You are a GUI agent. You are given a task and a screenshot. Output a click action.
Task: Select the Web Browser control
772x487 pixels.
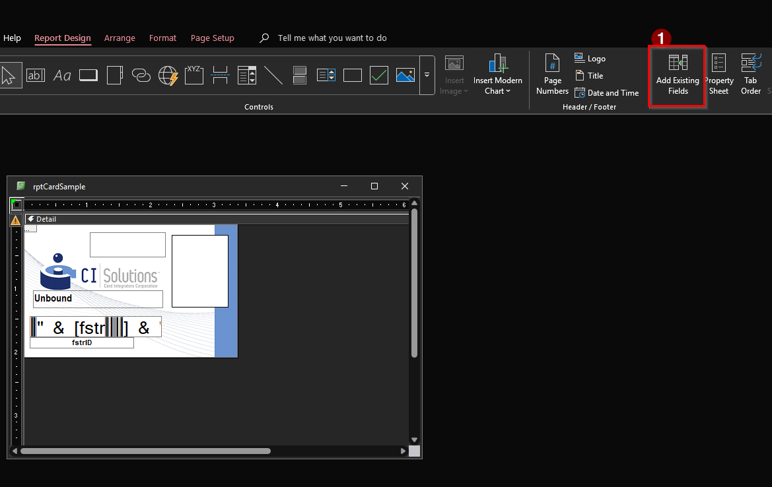pos(168,75)
